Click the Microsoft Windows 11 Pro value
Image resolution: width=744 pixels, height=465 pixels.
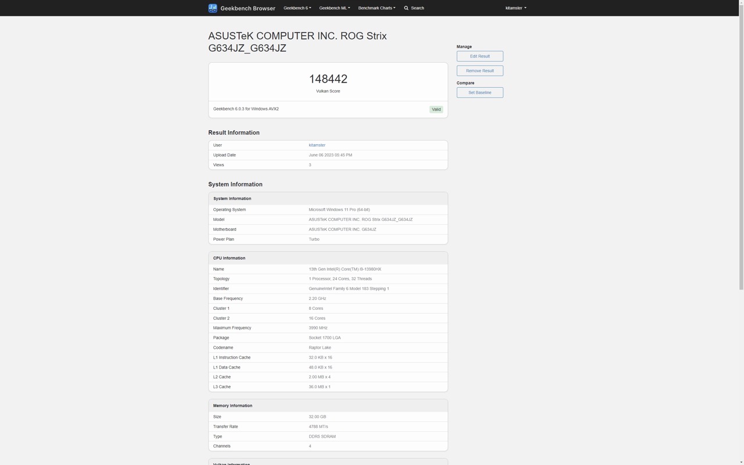pyautogui.click(x=339, y=210)
